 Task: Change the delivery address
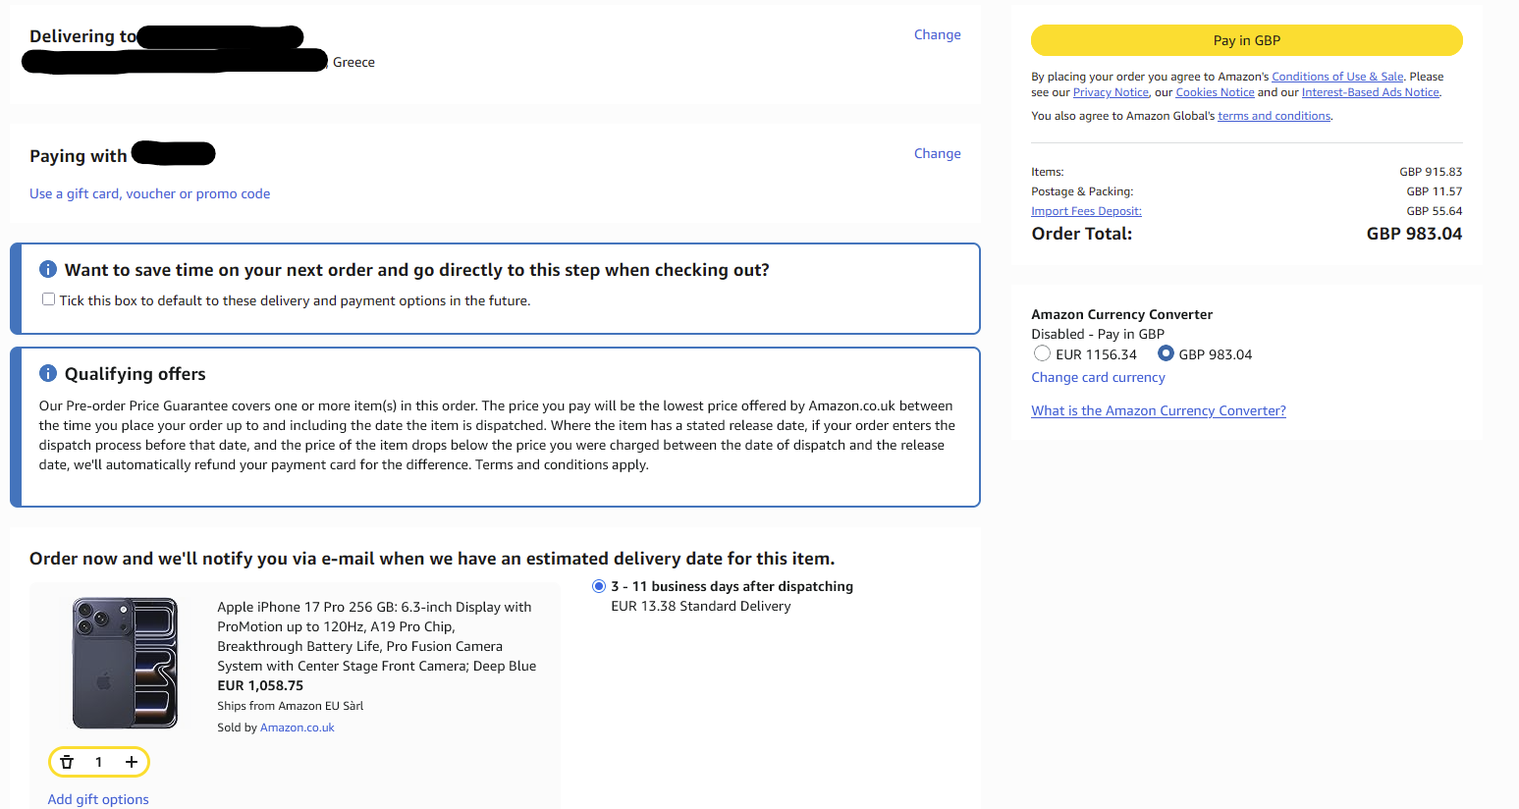(x=937, y=34)
